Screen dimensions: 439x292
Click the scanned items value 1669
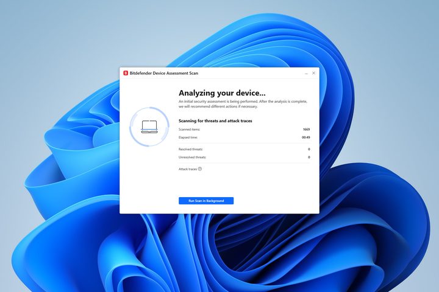[x=306, y=130]
